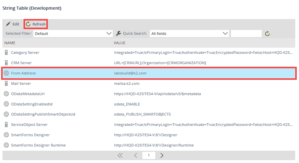The image size is (299, 163).
Task: Click the Mail Server row icon
Action: pos(6,84)
